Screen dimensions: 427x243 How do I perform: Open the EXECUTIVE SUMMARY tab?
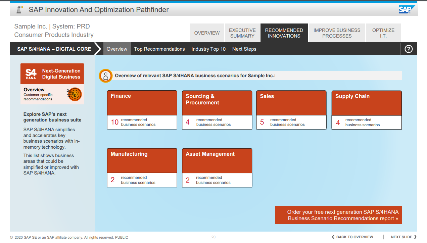(242, 33)
